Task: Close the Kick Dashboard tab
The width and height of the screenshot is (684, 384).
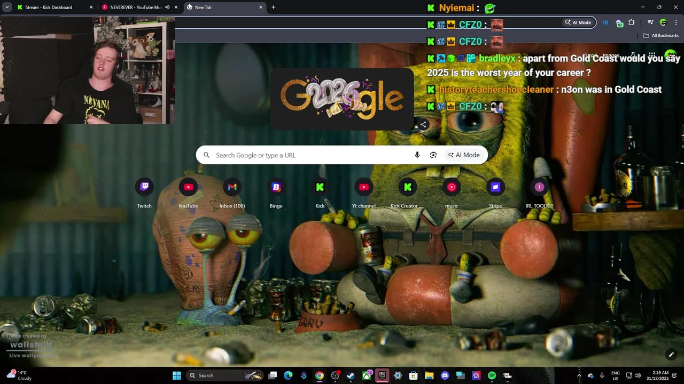Action: click(91, 7)
